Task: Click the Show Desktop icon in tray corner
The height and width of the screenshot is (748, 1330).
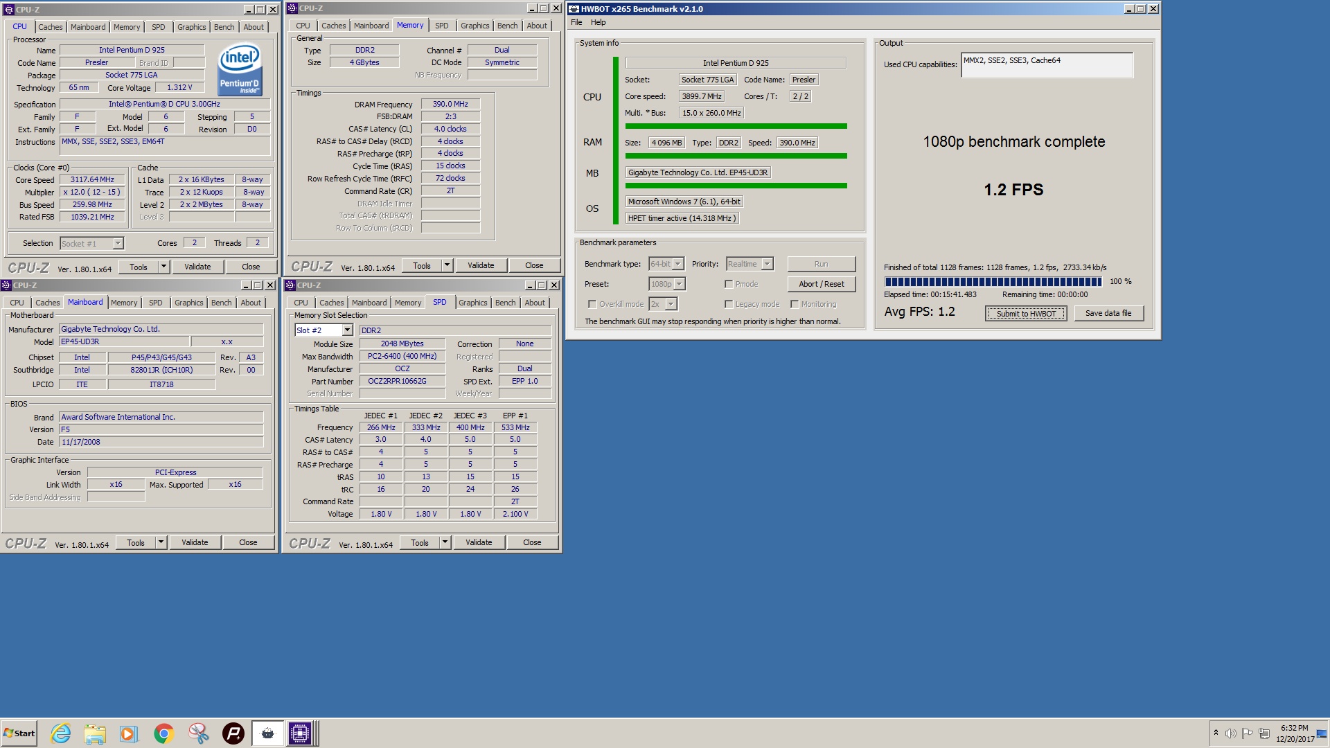Action: coord(1322,734)
